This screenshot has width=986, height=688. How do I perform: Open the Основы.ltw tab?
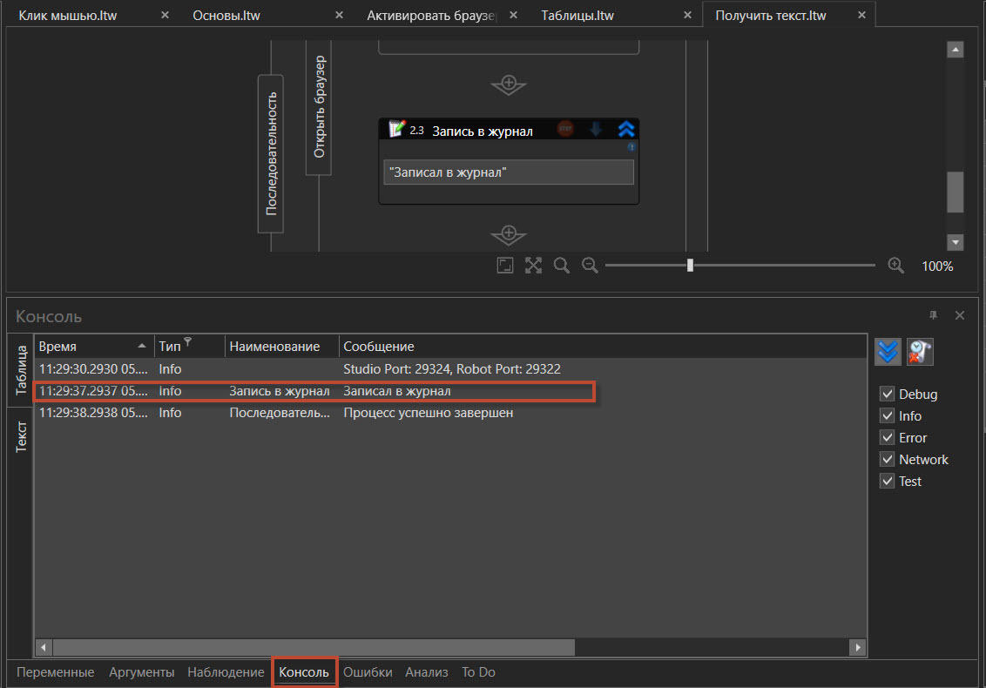pyautogui.click(x=226, y=15)
